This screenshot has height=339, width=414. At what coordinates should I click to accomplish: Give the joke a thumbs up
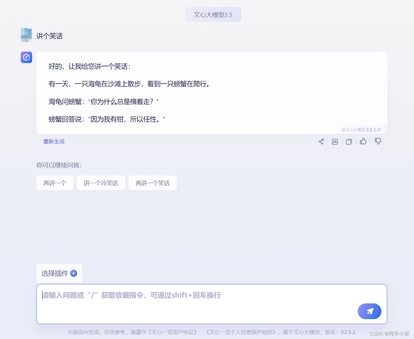(x=363, y=141)
